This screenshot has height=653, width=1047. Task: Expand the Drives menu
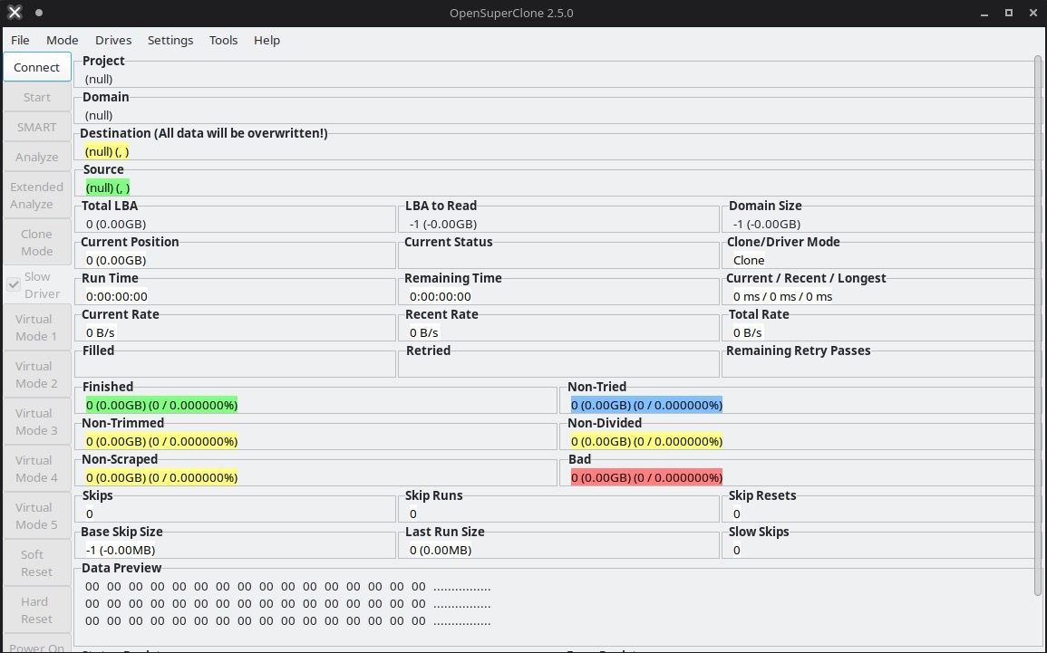coord(113,40)
